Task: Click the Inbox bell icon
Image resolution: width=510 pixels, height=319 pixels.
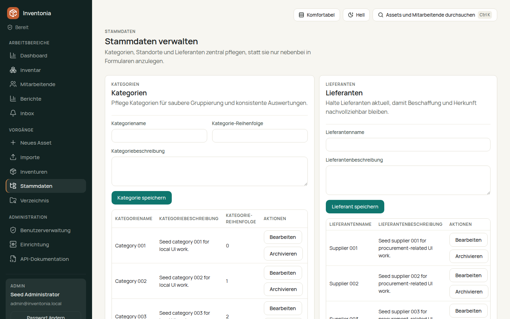Action: pyautogui.click(x=13, y=113)
